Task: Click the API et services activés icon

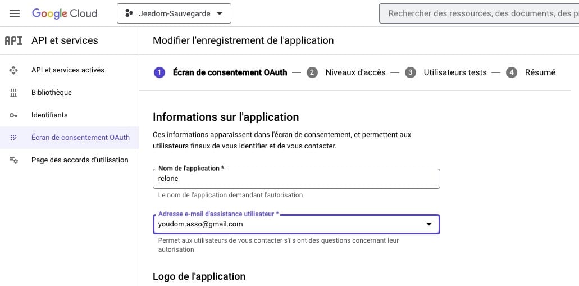Action: pos(13,70)
